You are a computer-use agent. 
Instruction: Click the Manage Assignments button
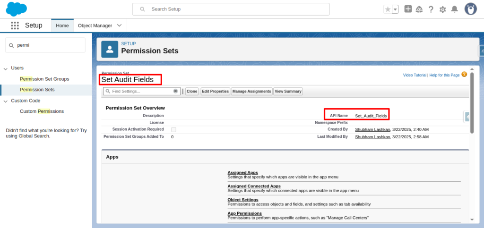251,91
